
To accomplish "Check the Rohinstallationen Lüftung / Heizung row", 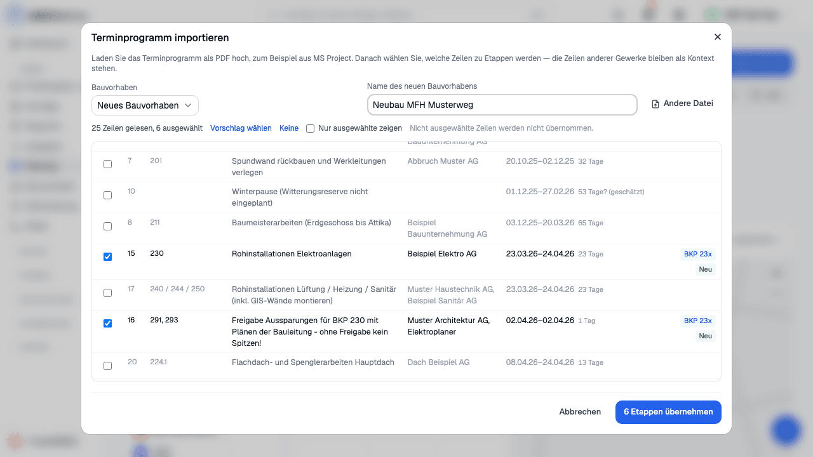I will [107, 293].
